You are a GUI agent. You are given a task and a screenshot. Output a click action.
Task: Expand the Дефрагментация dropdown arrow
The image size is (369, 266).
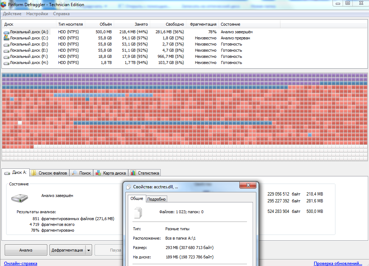pos(89,250)
